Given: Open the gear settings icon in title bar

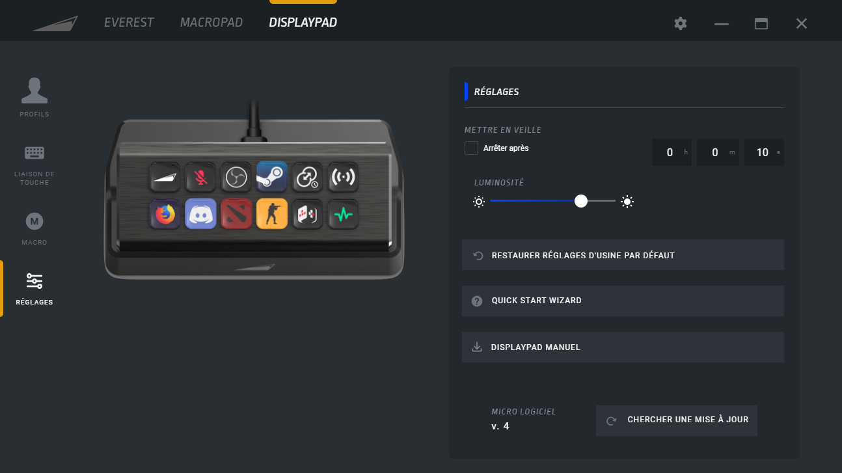Looking at the screenshot, I should (680, 23).
